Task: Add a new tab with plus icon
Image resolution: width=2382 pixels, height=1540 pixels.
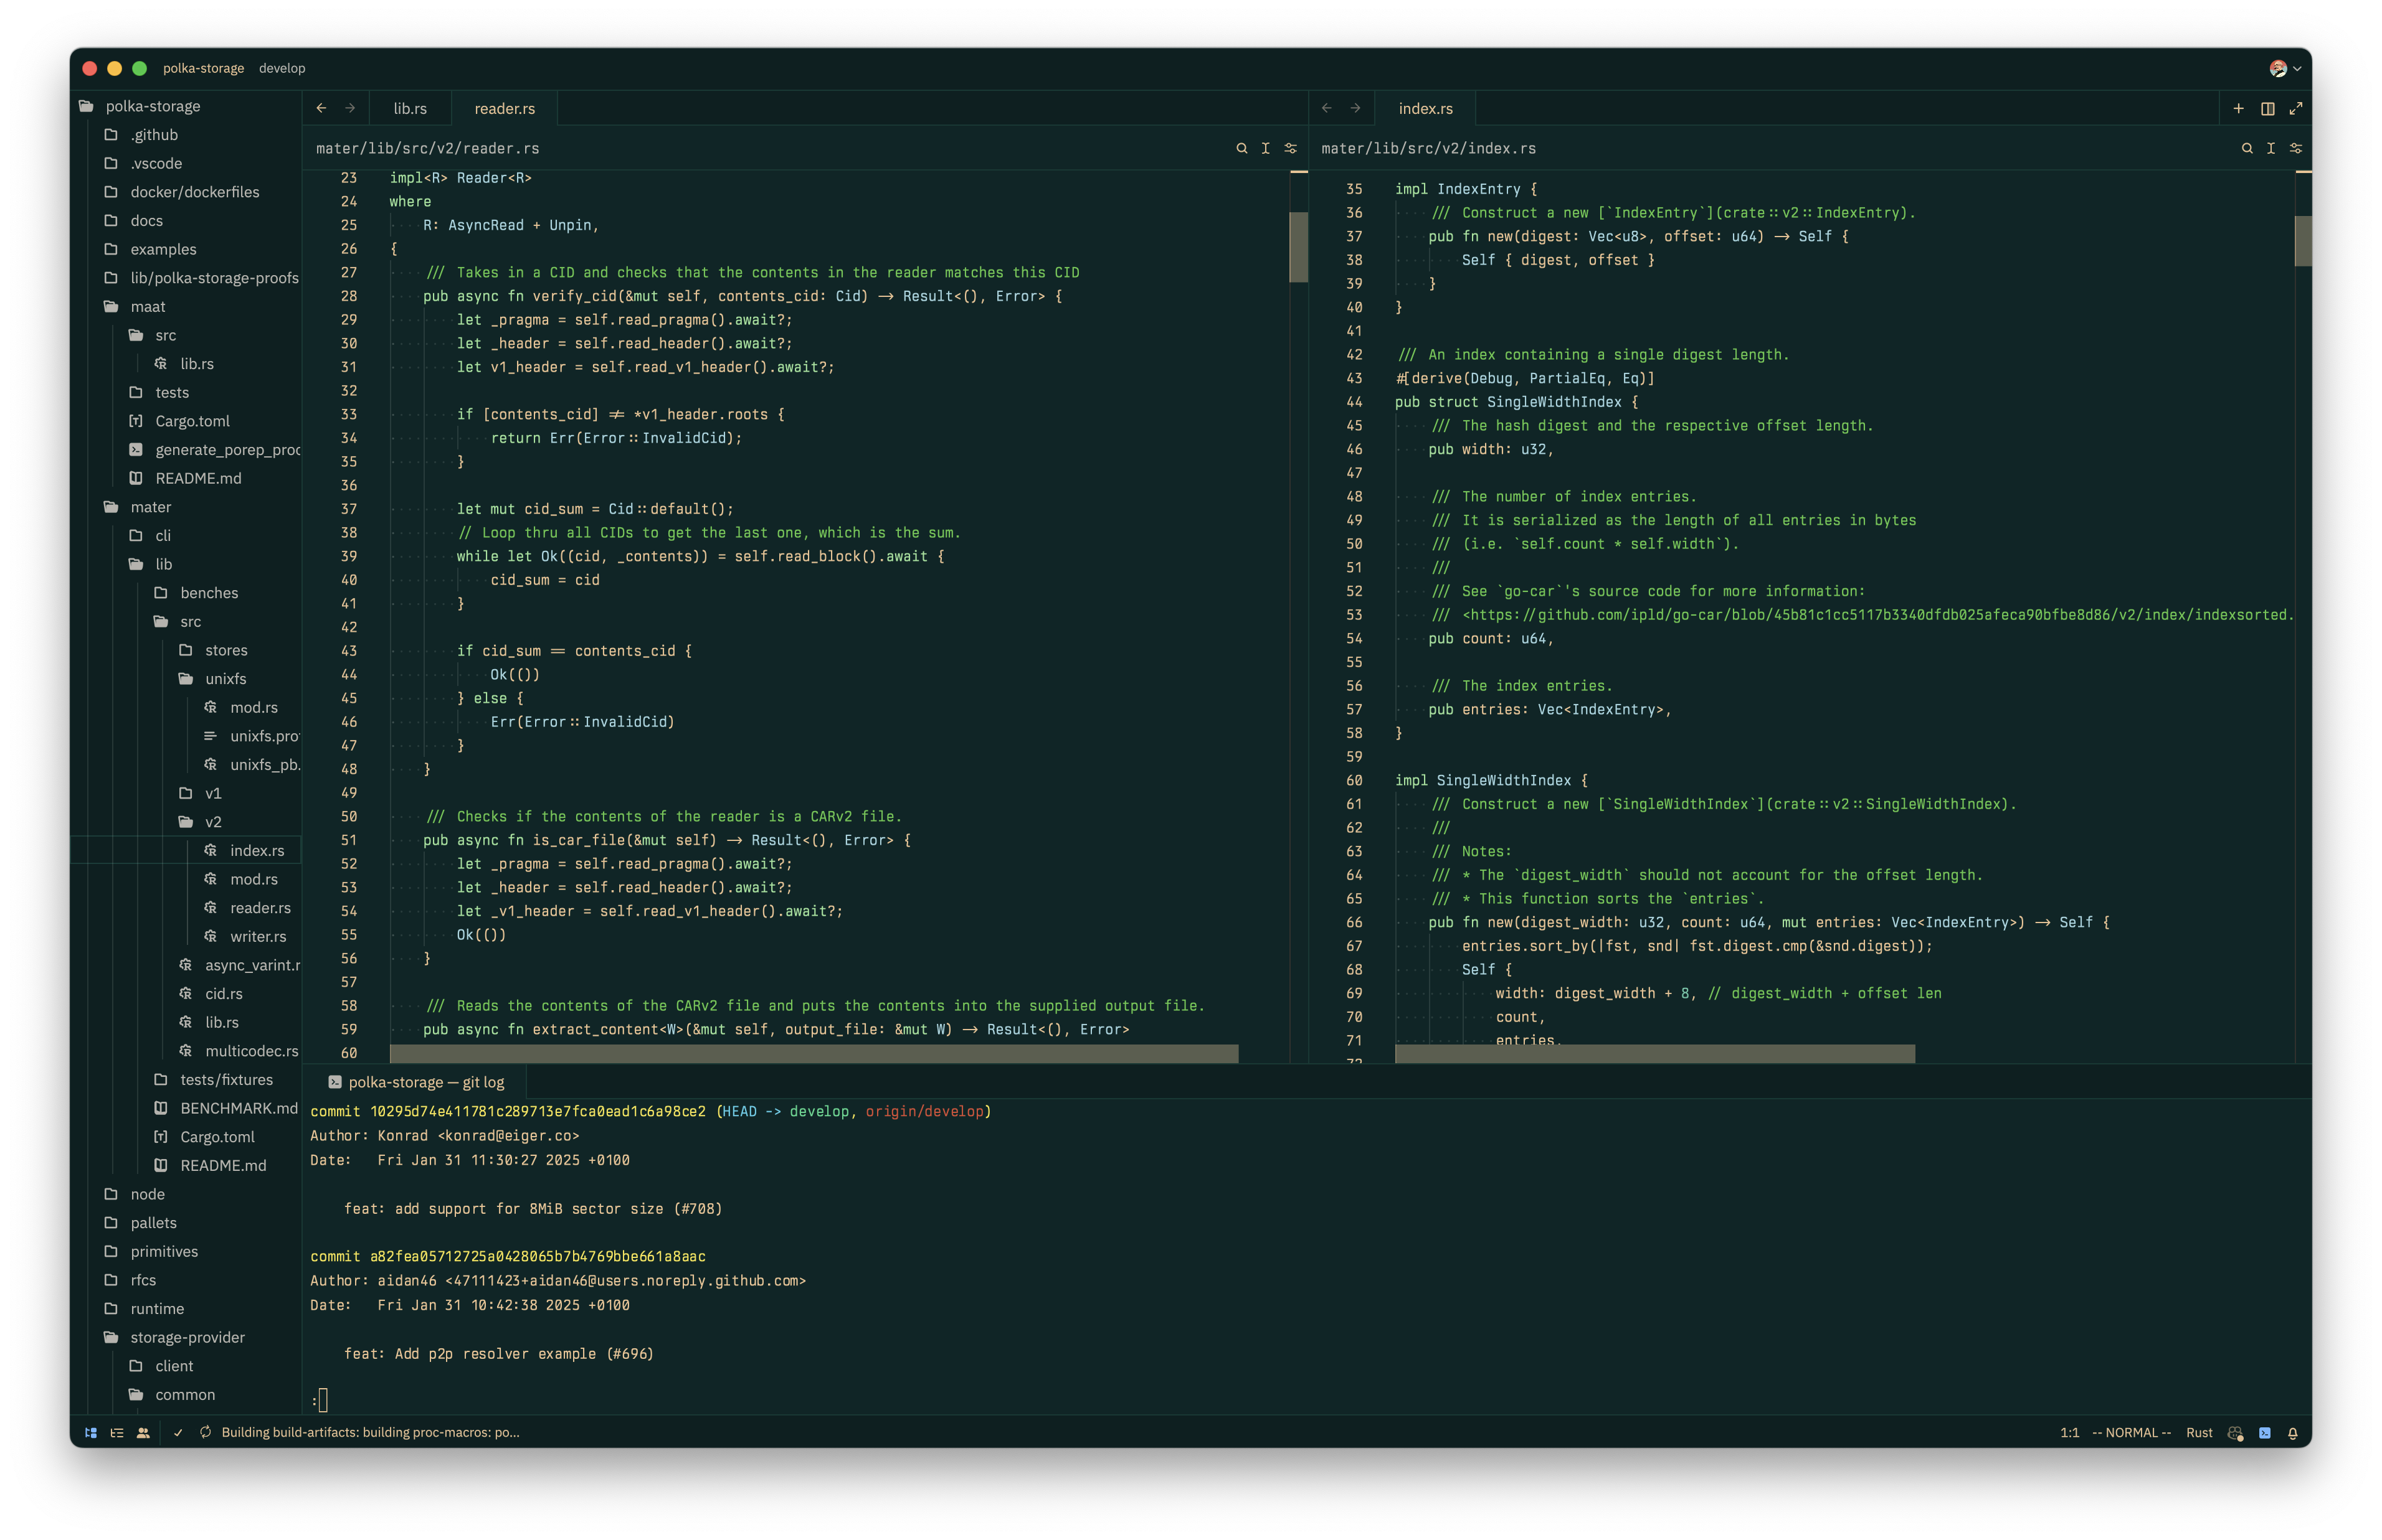Action: point(2239,108)
